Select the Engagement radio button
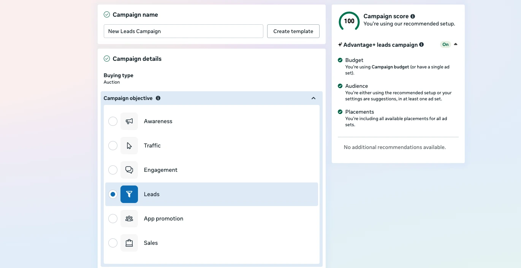This screenshot has width=521, height=268. point(113,170)
